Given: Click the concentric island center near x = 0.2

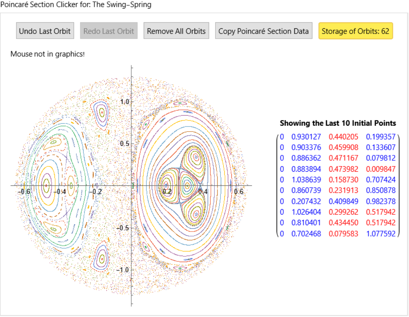Looking at the screenshot, I should [166, 185].
